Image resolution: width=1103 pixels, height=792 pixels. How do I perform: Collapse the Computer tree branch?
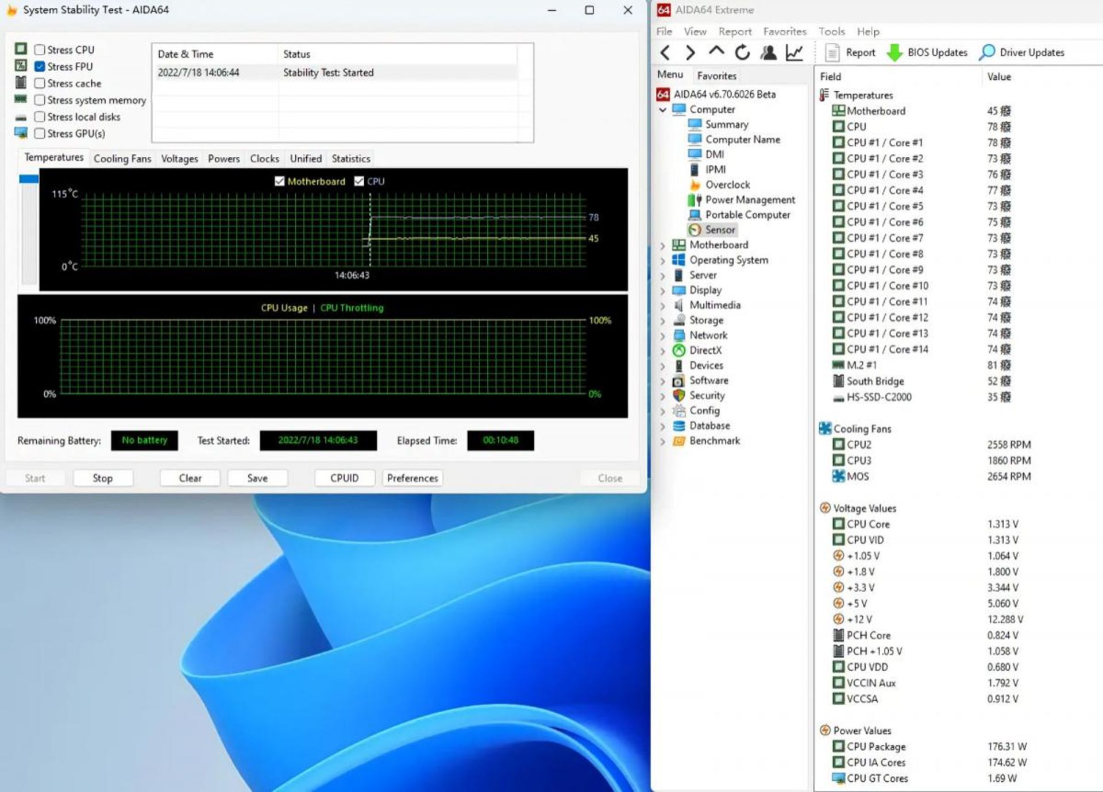pyautogui.click(x=664, y=109)
